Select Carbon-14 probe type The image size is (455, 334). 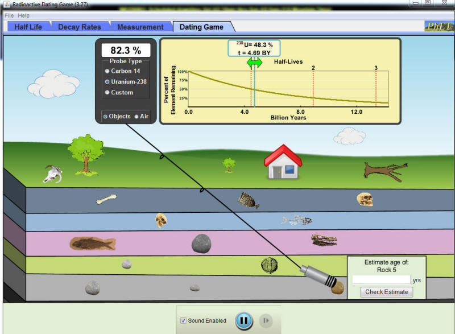(122, 71)
